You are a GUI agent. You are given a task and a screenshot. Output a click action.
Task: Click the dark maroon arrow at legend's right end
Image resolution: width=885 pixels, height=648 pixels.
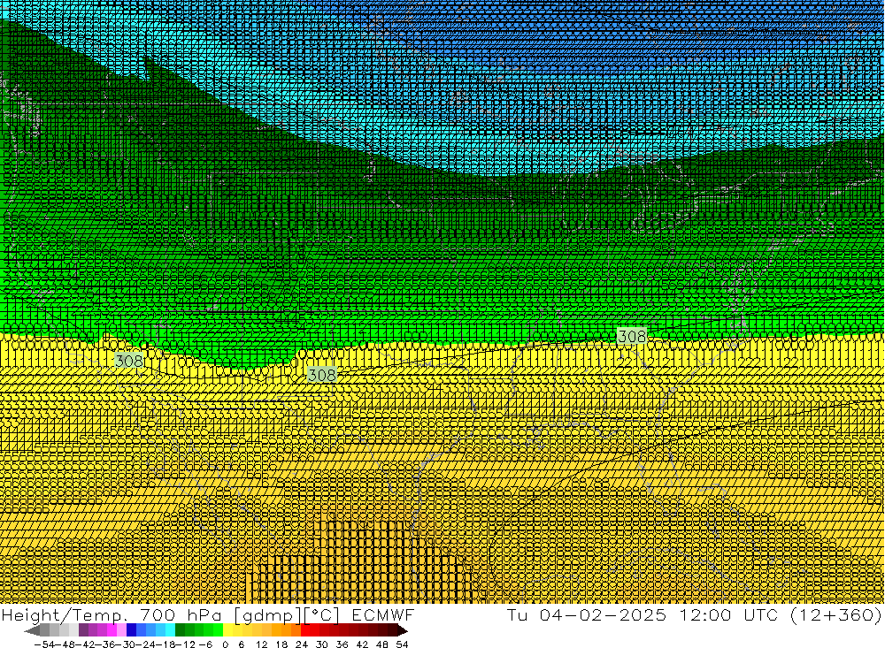pos(403,630)
